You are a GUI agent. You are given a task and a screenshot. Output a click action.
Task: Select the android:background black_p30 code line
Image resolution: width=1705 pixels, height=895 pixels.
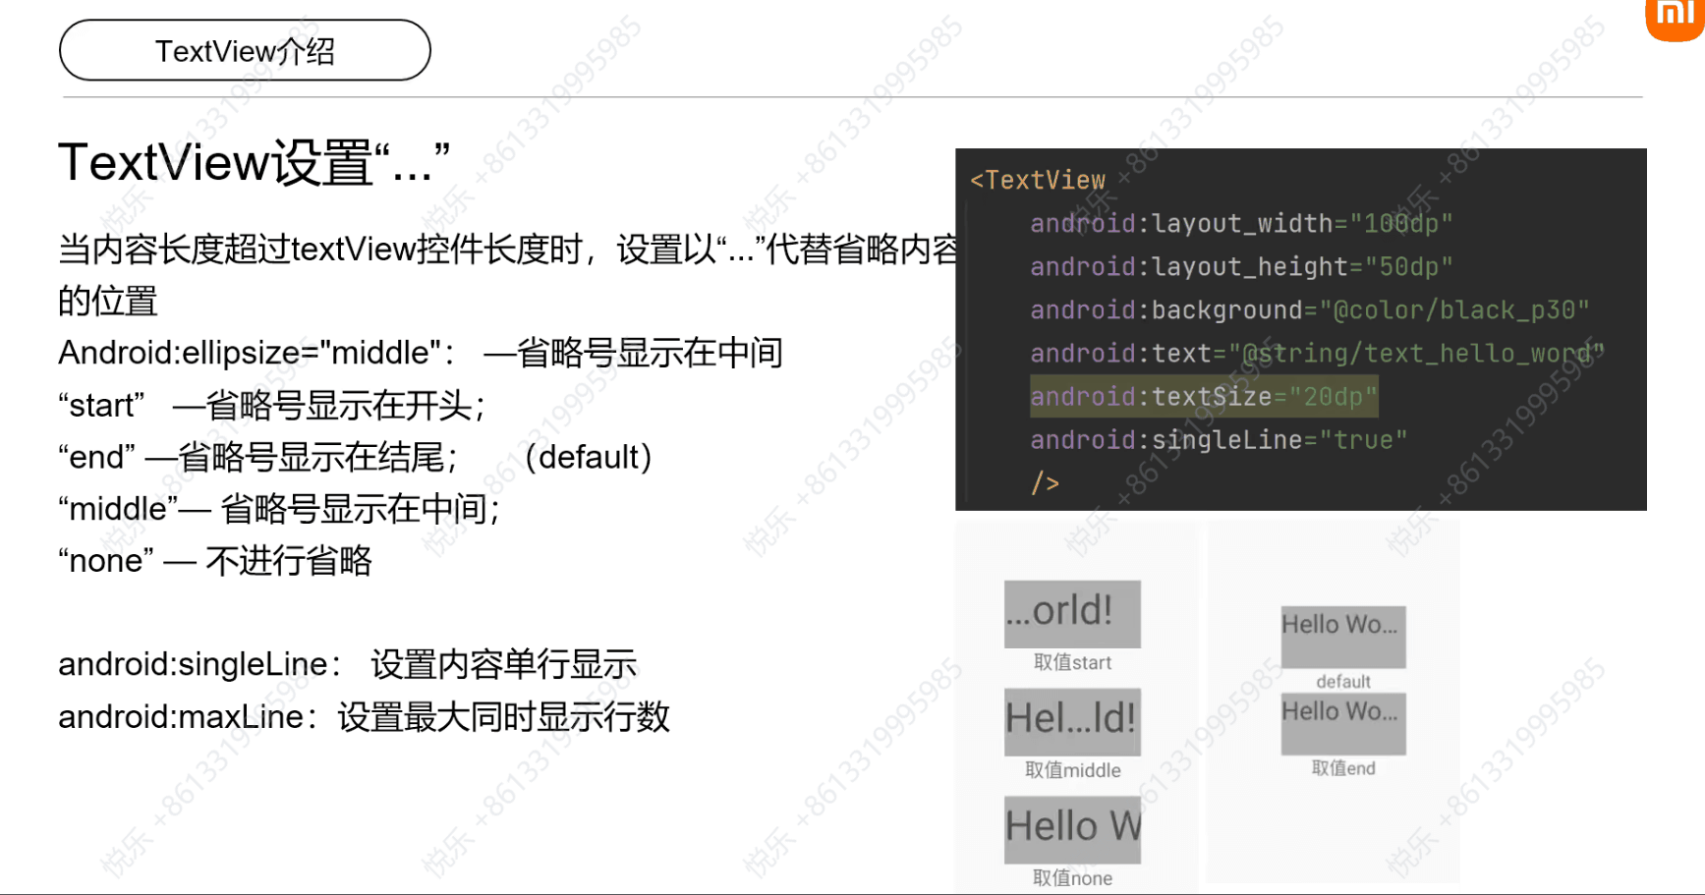click(x=1308, y=310)
